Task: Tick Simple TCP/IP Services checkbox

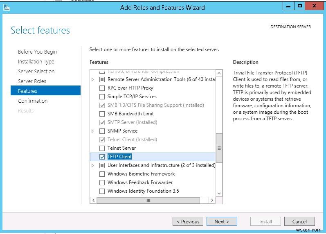Action: click(x=102, y=97)
